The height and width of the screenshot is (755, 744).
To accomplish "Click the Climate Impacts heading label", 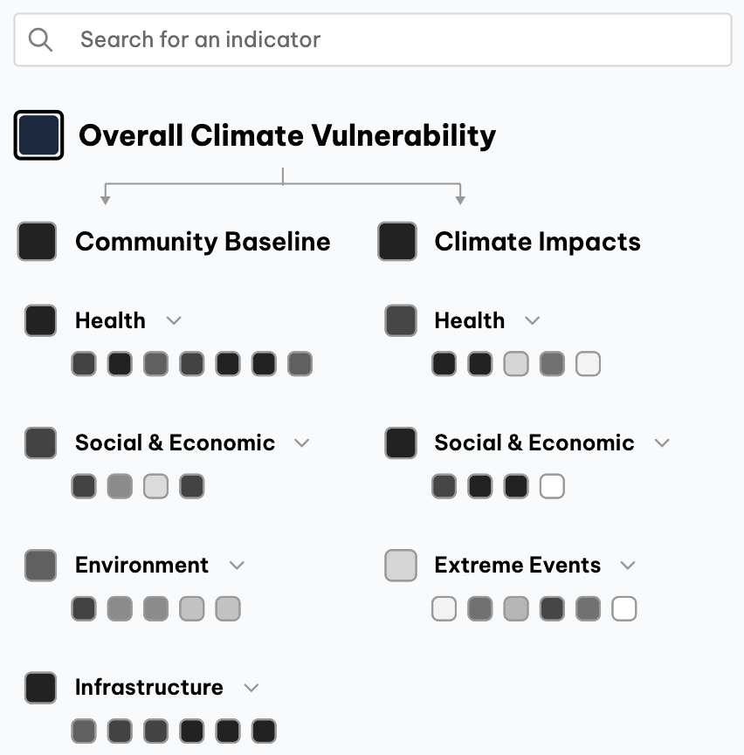I will (537, 242).
